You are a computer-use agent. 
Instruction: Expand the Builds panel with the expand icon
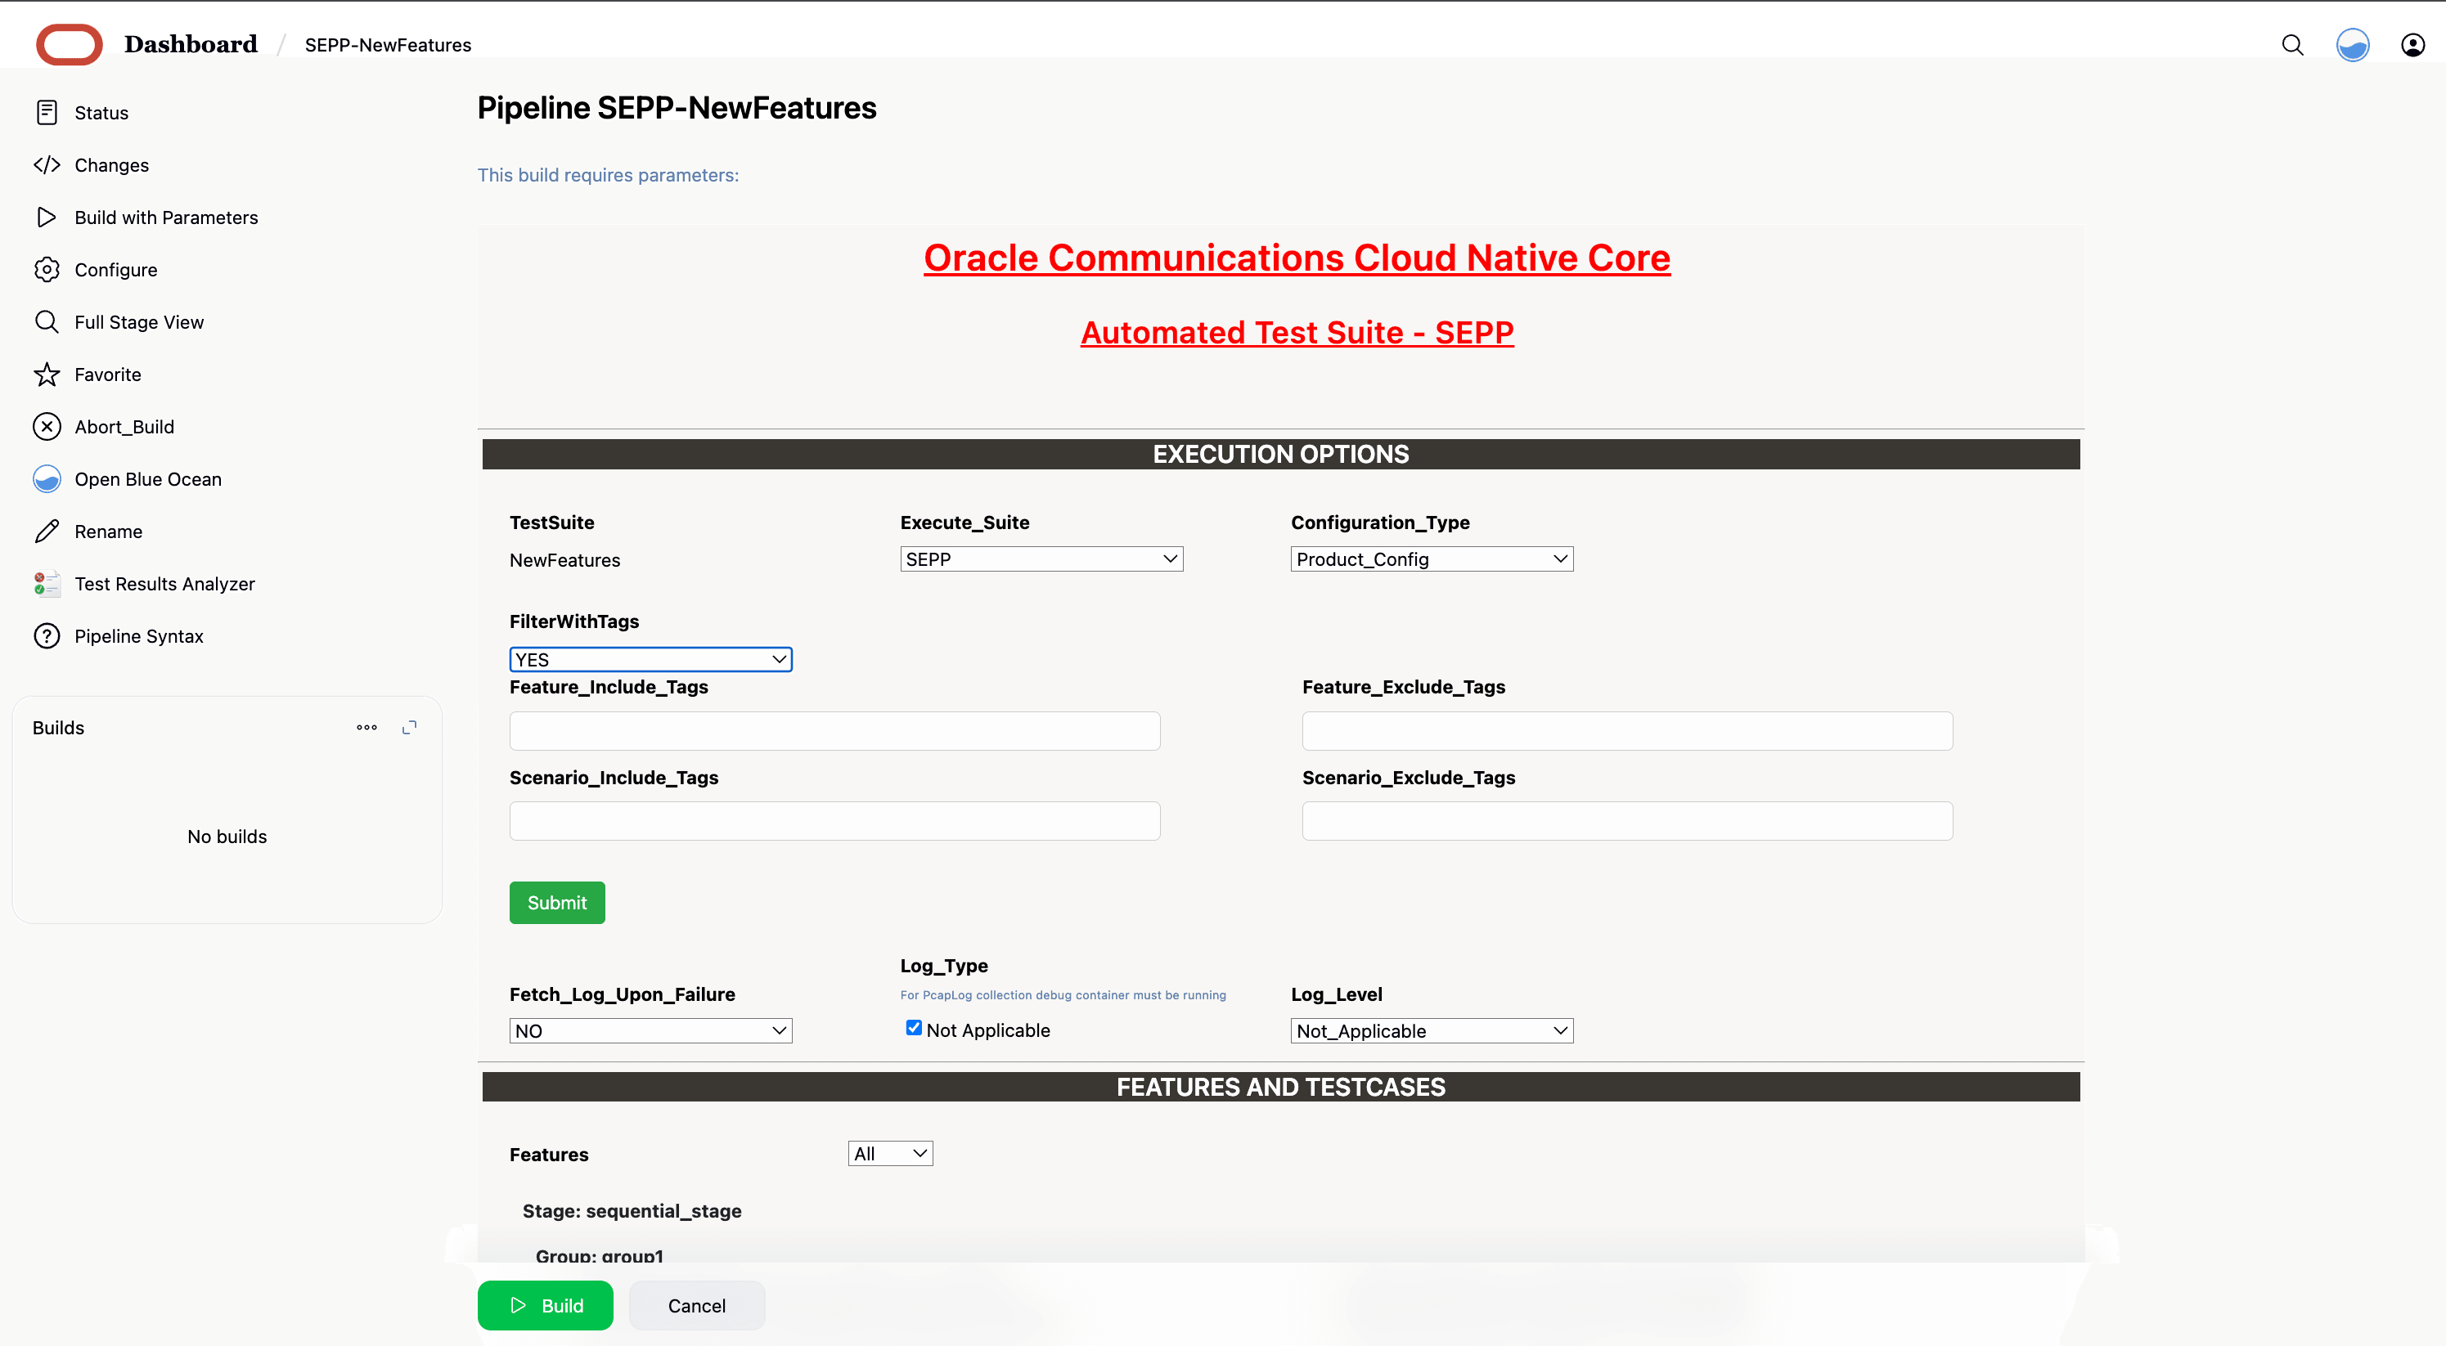(x=409, y=727)
